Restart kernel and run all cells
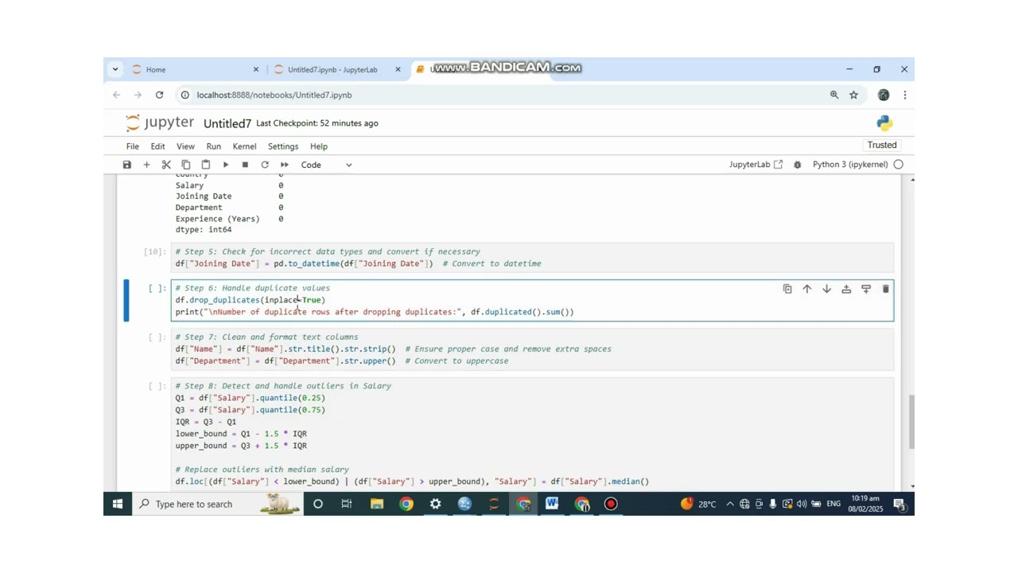 pos(284,165)
